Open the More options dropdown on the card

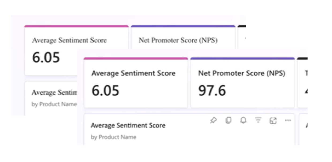coord(288,120)
